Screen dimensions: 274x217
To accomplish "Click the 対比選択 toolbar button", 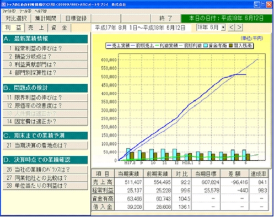I will [x=16, y=18].
